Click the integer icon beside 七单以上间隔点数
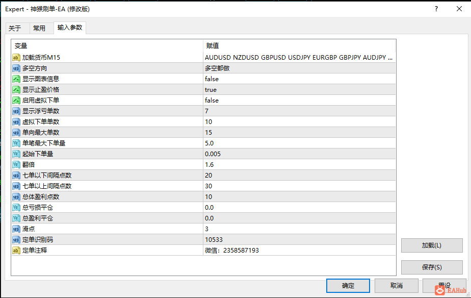Viewport: 471px width, 298px height. (x=16, y=186)
